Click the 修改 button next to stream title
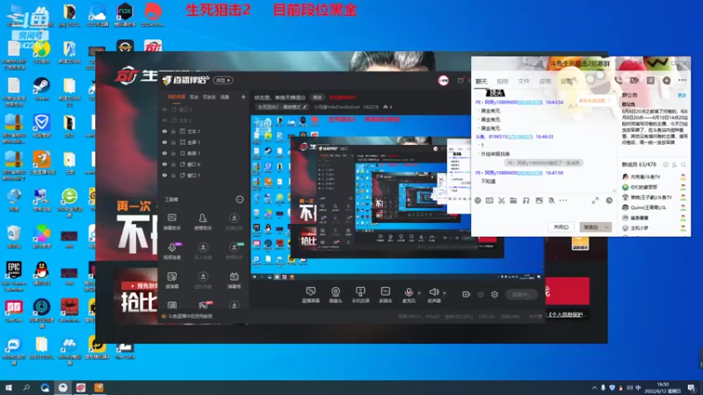The width and height of the screenshot is (703, 395). [x=317, y=97]
